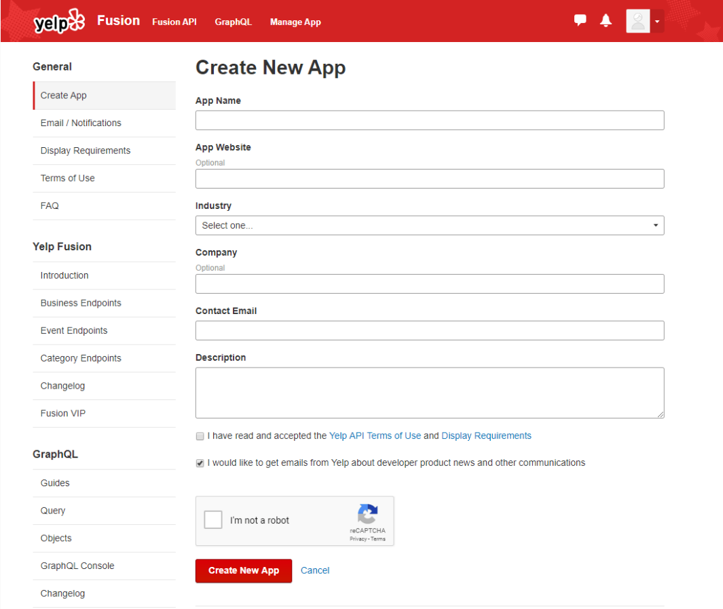Open GraphQL Objects page
This screenshot has width=723, height=609.
point(105,538)
